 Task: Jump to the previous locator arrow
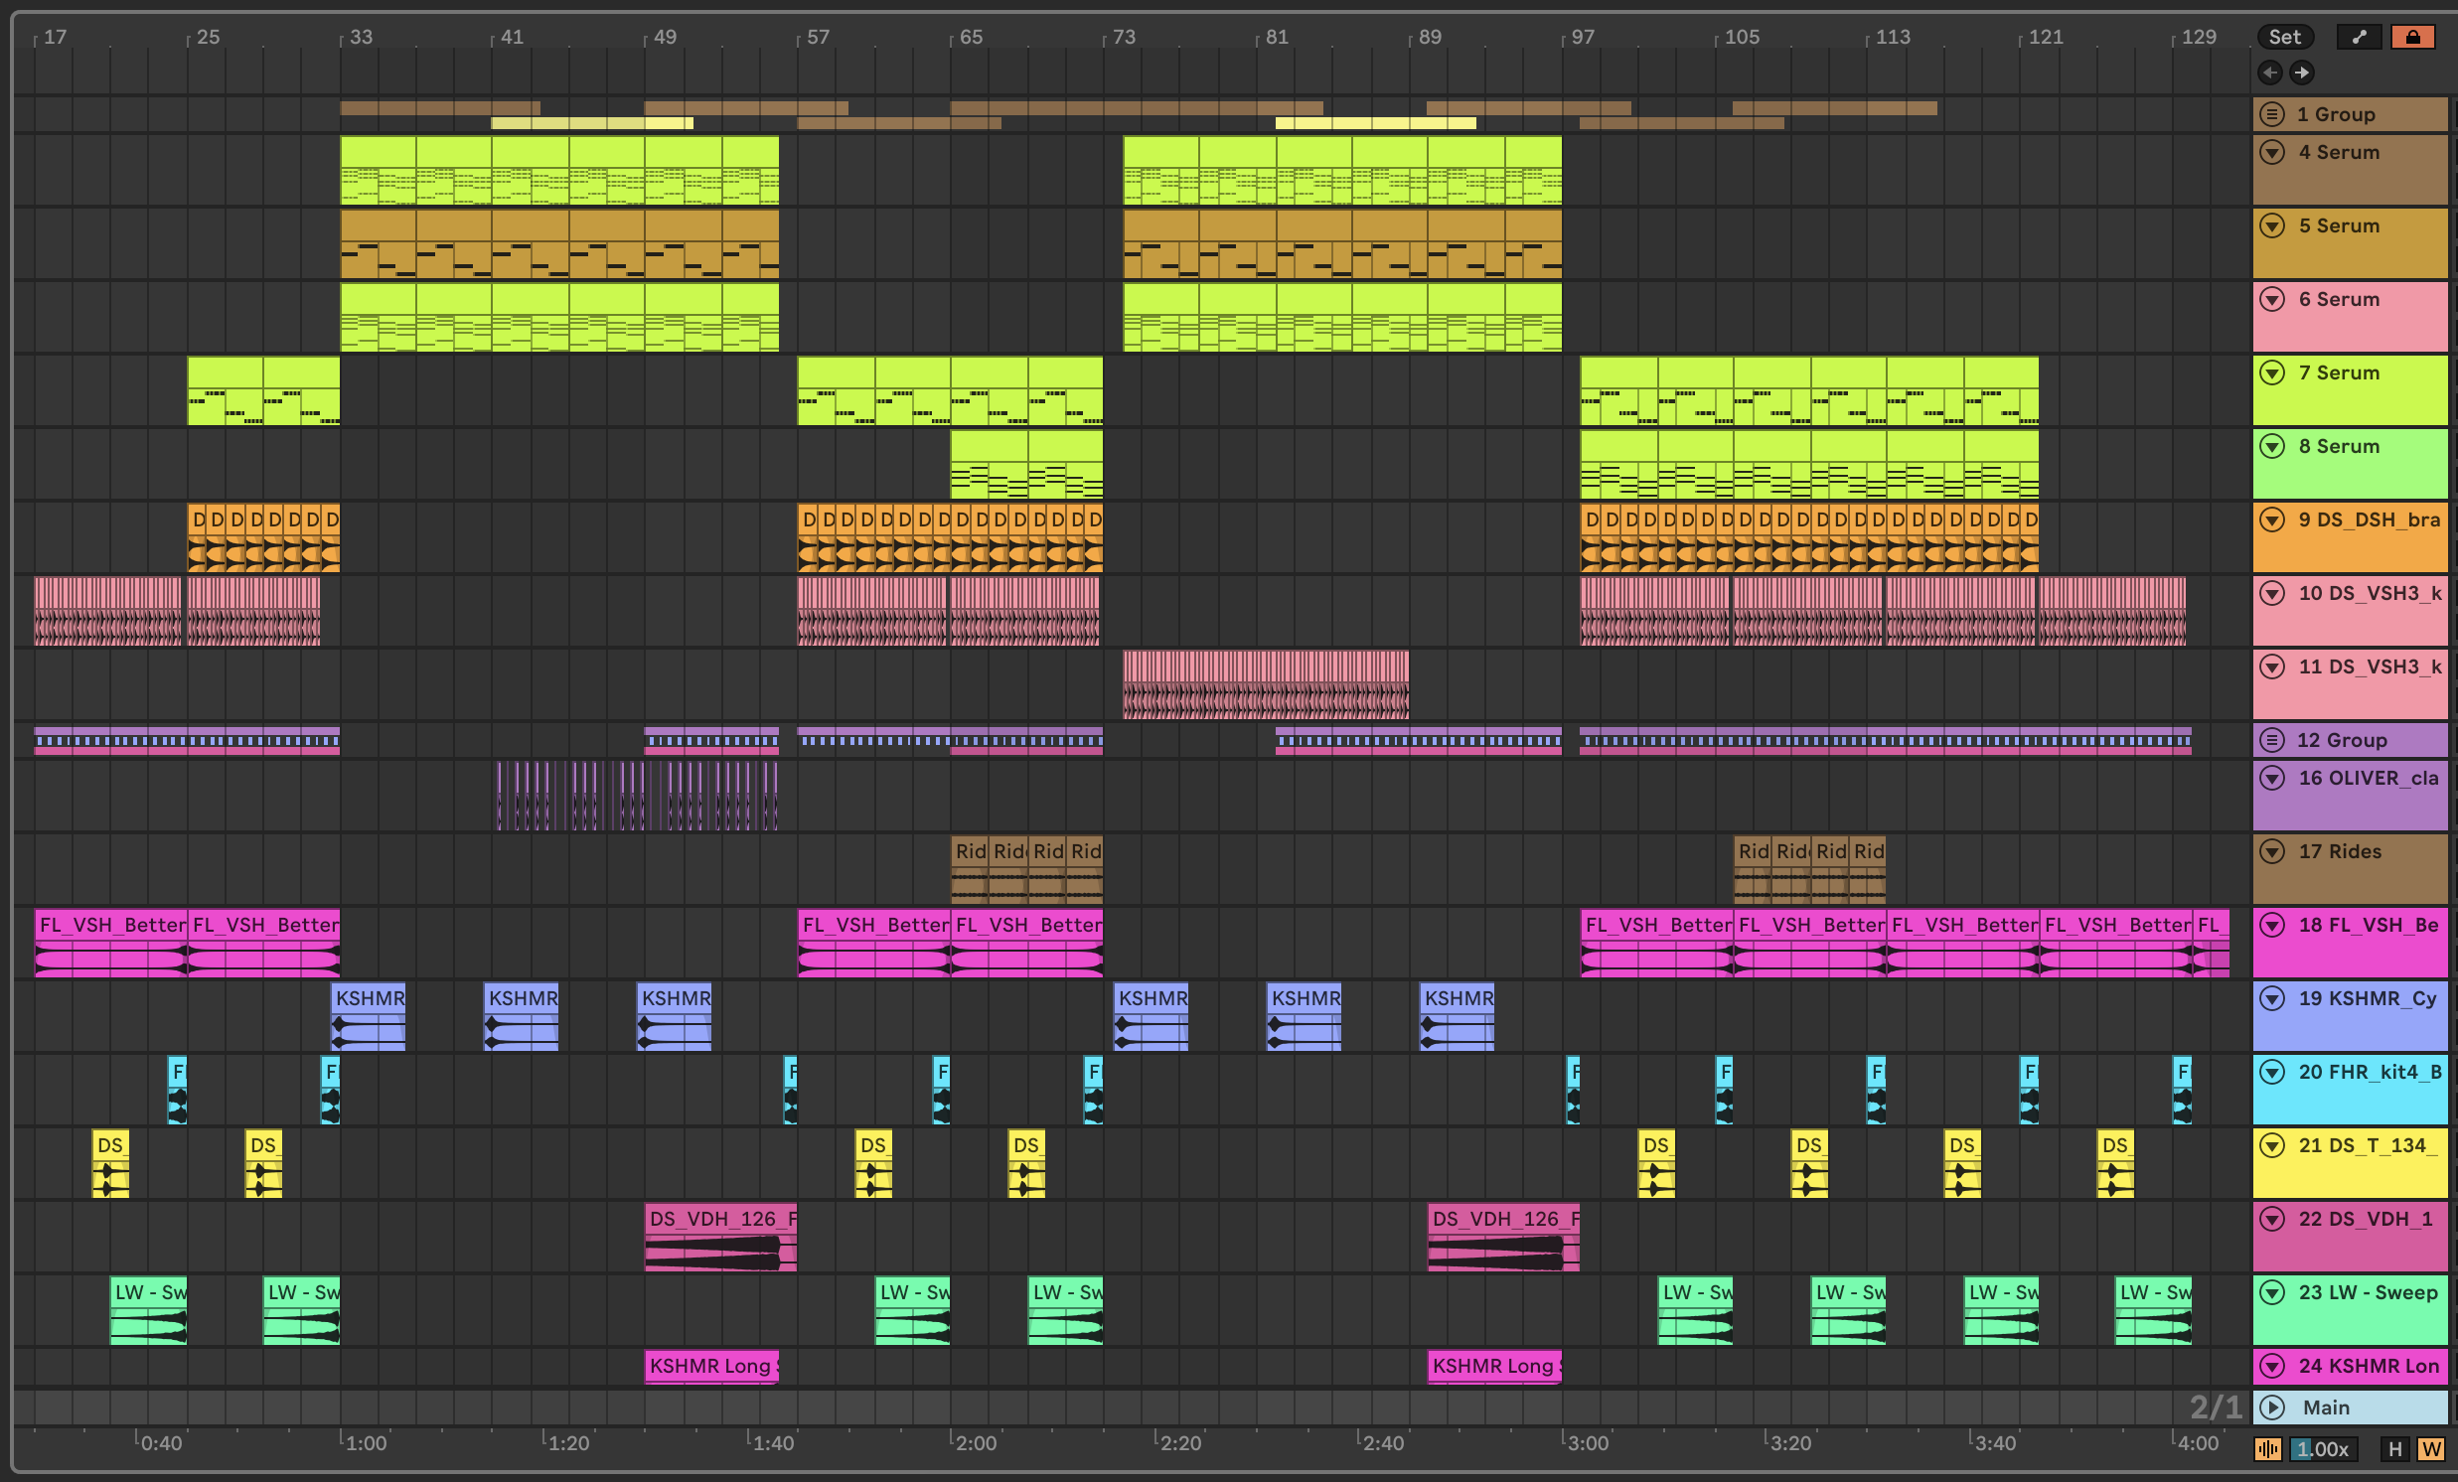[2269, 72]
